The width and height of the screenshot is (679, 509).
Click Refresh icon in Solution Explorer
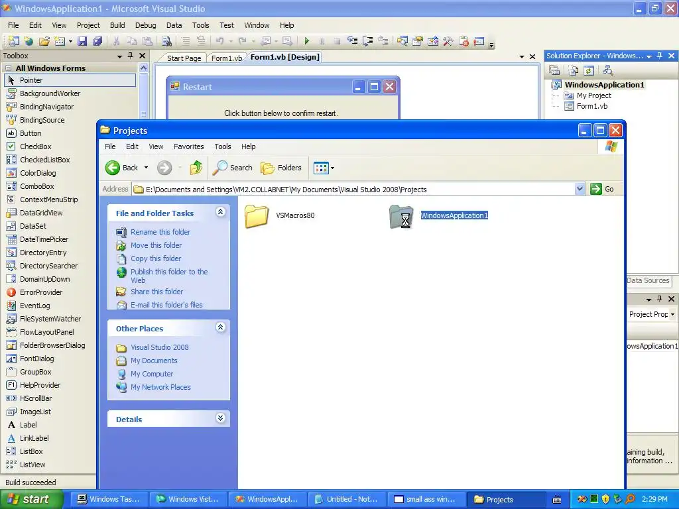(589, 70)
